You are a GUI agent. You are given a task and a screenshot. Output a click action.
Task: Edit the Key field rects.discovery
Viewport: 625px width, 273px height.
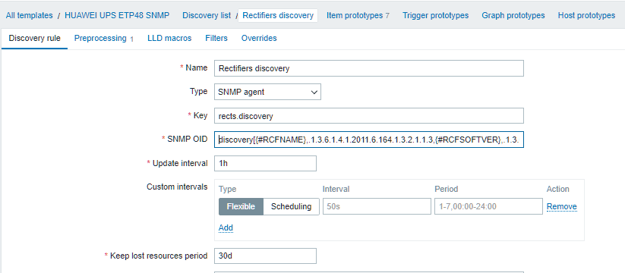coord(369,116)
